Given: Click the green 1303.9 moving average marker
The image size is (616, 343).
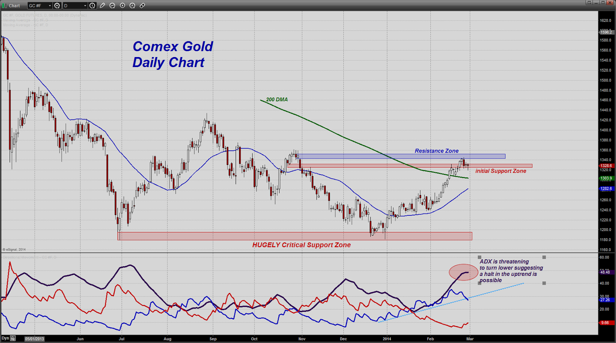Looking at the screenshot, I should pos(606,178).
